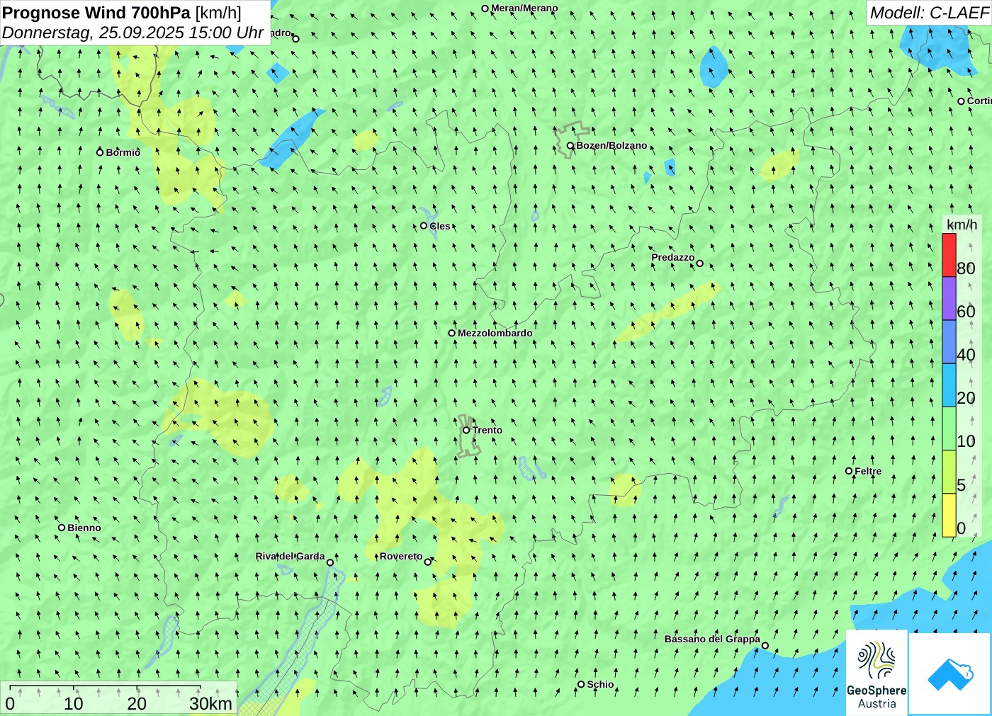The image size is (992, 716).
Task: Select the Bassano del Grappa marker
Action: [765, 645]
